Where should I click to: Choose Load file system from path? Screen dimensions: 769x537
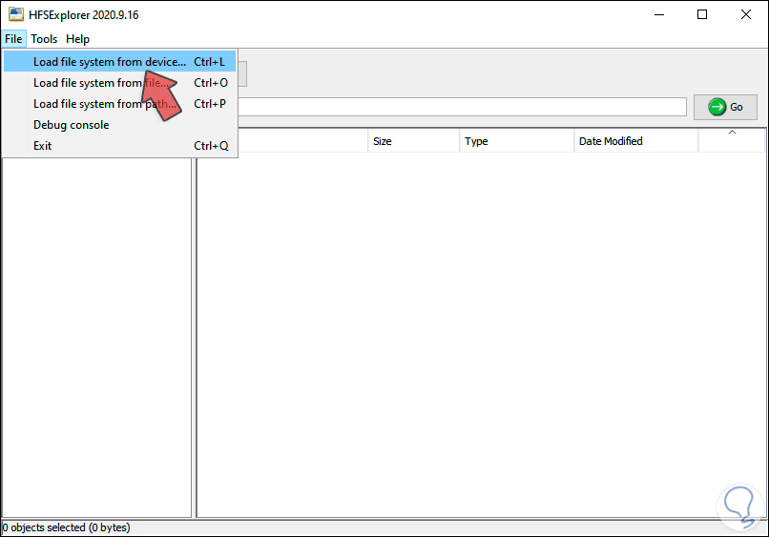[x=119, y=104]
